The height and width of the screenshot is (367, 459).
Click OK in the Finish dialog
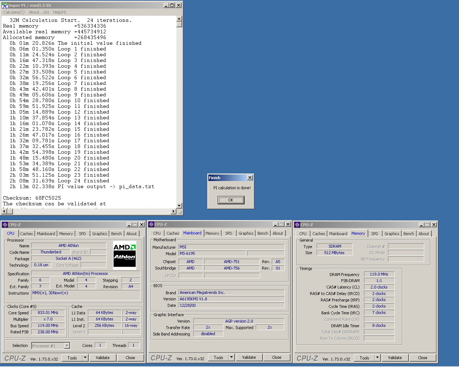pyautogui.click(x=231, y=200)
